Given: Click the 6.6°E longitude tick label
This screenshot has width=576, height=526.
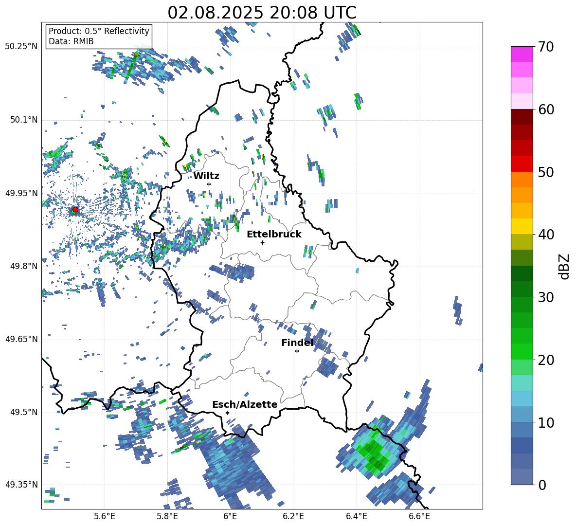Looking at the screenshot, I should click(419, 516).
